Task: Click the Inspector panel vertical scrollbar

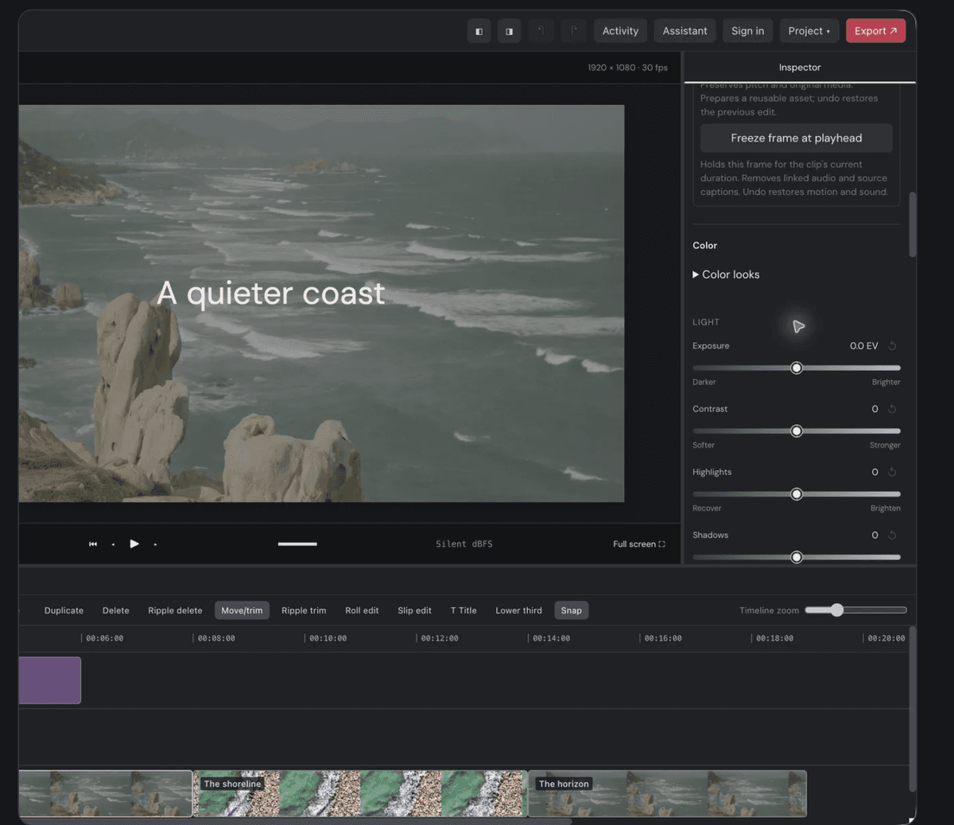Action: (912, 224)
